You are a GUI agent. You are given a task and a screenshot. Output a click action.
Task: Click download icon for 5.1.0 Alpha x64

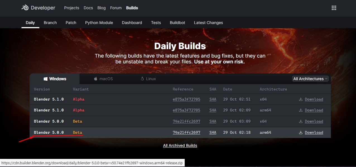(x=301, y=99)
